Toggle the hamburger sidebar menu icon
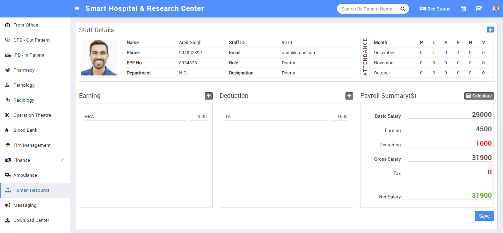This screenshot has height=233, width=503. click(77, 9)
